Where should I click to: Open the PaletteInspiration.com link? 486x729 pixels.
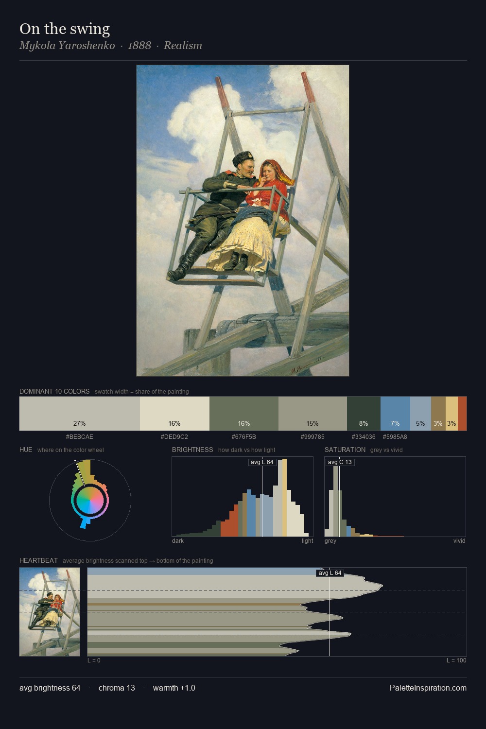point(428,688)
